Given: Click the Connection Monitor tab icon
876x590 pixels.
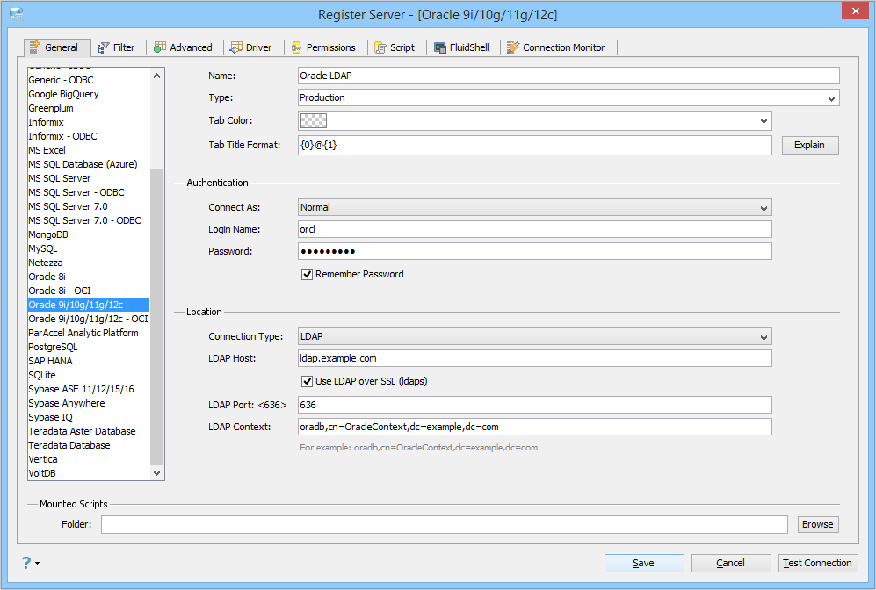Looking at the screenshot, I should [x=513, y=48].
